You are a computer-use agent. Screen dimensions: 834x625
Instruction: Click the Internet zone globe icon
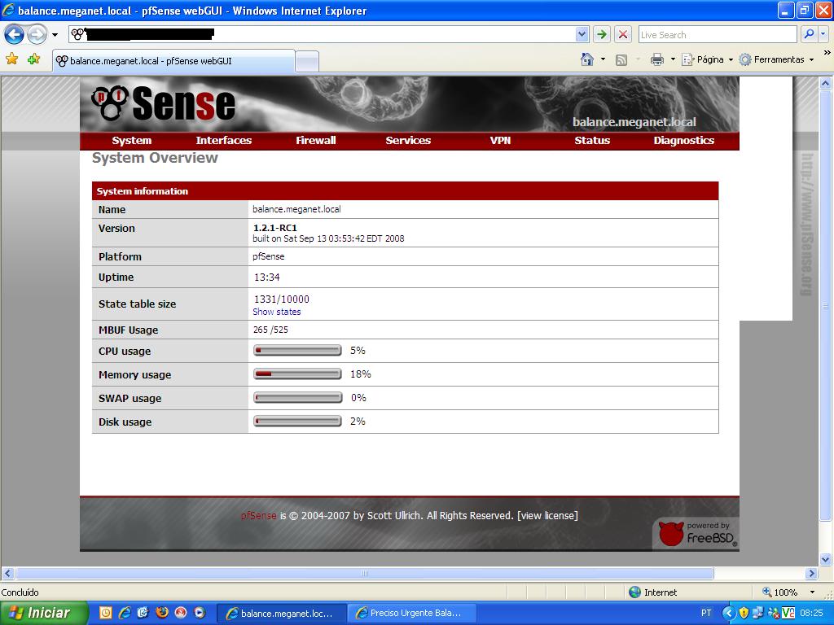[634, 592]
